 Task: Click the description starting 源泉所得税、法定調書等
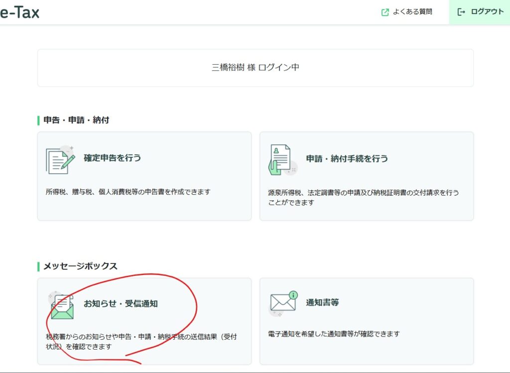[x=363, y=198]
